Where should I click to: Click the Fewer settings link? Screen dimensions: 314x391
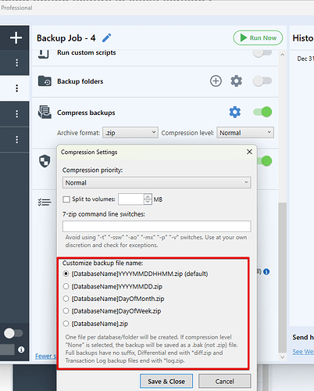coord(46,356)
